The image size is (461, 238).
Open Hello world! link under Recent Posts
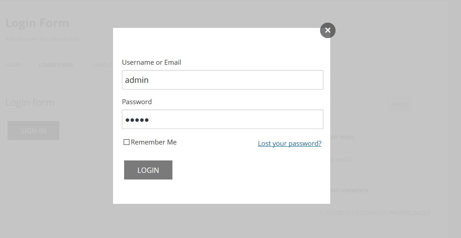tap(341, 159)
